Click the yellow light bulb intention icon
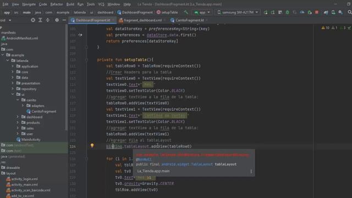 point(92,145)
